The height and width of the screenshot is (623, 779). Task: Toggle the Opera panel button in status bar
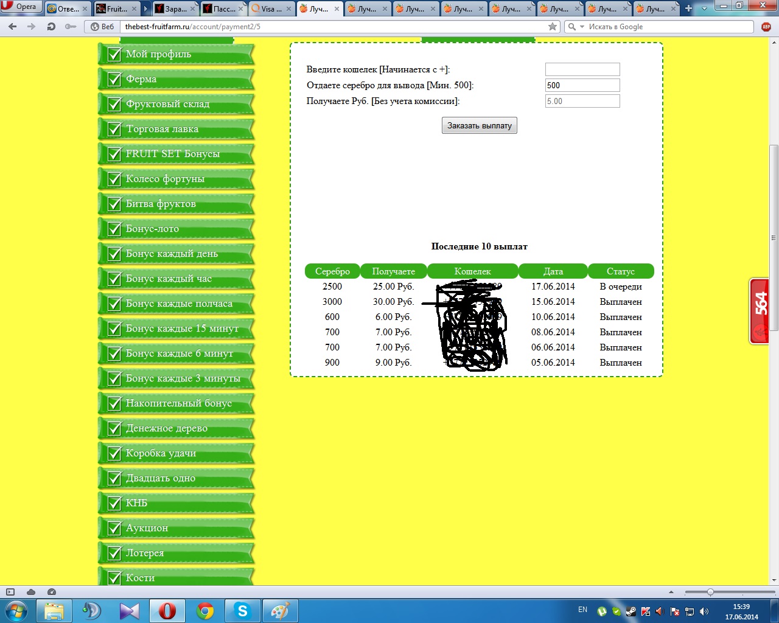coord(10,592)
